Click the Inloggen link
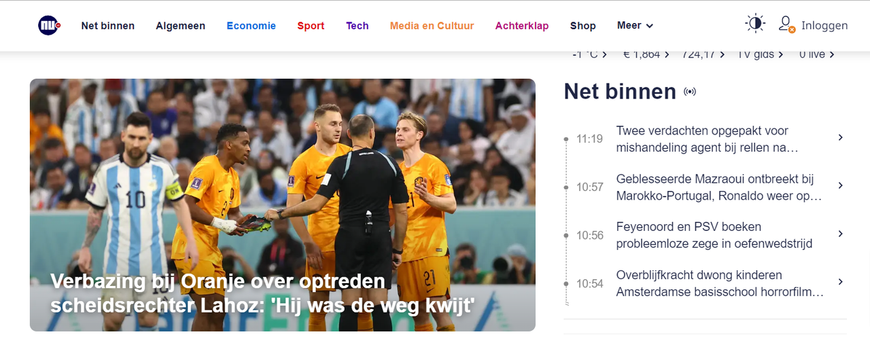 point(824,26)
